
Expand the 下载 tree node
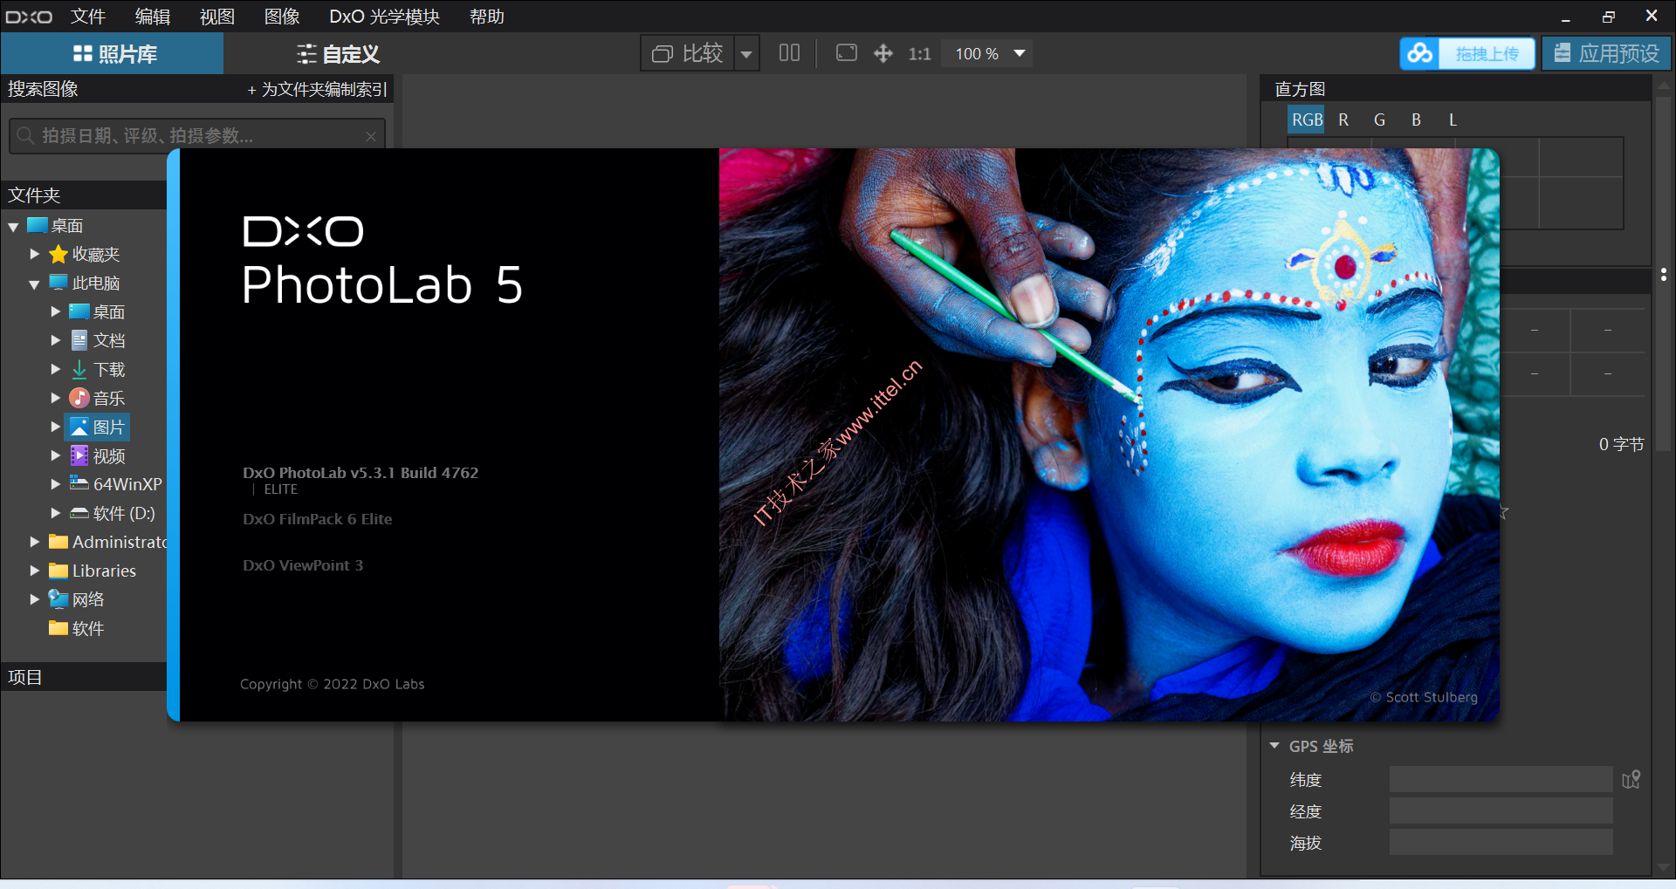click(x=56, y=369)
